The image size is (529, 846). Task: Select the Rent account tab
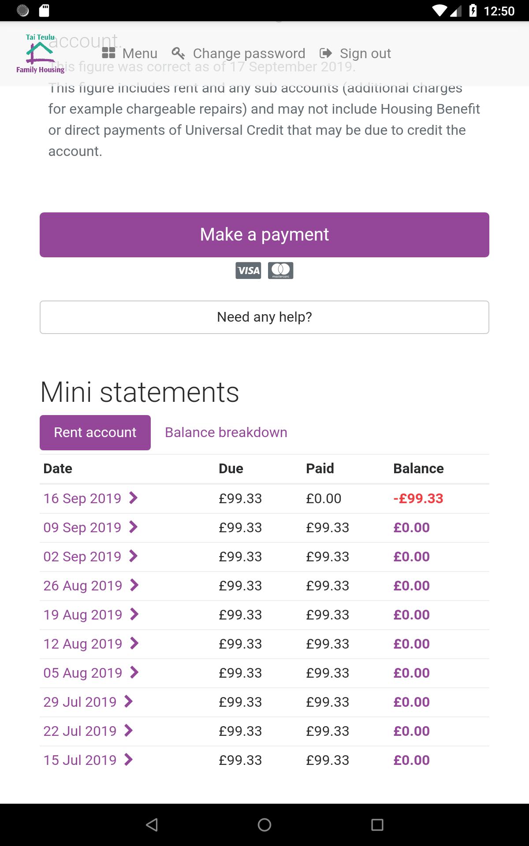click(95, 433)
